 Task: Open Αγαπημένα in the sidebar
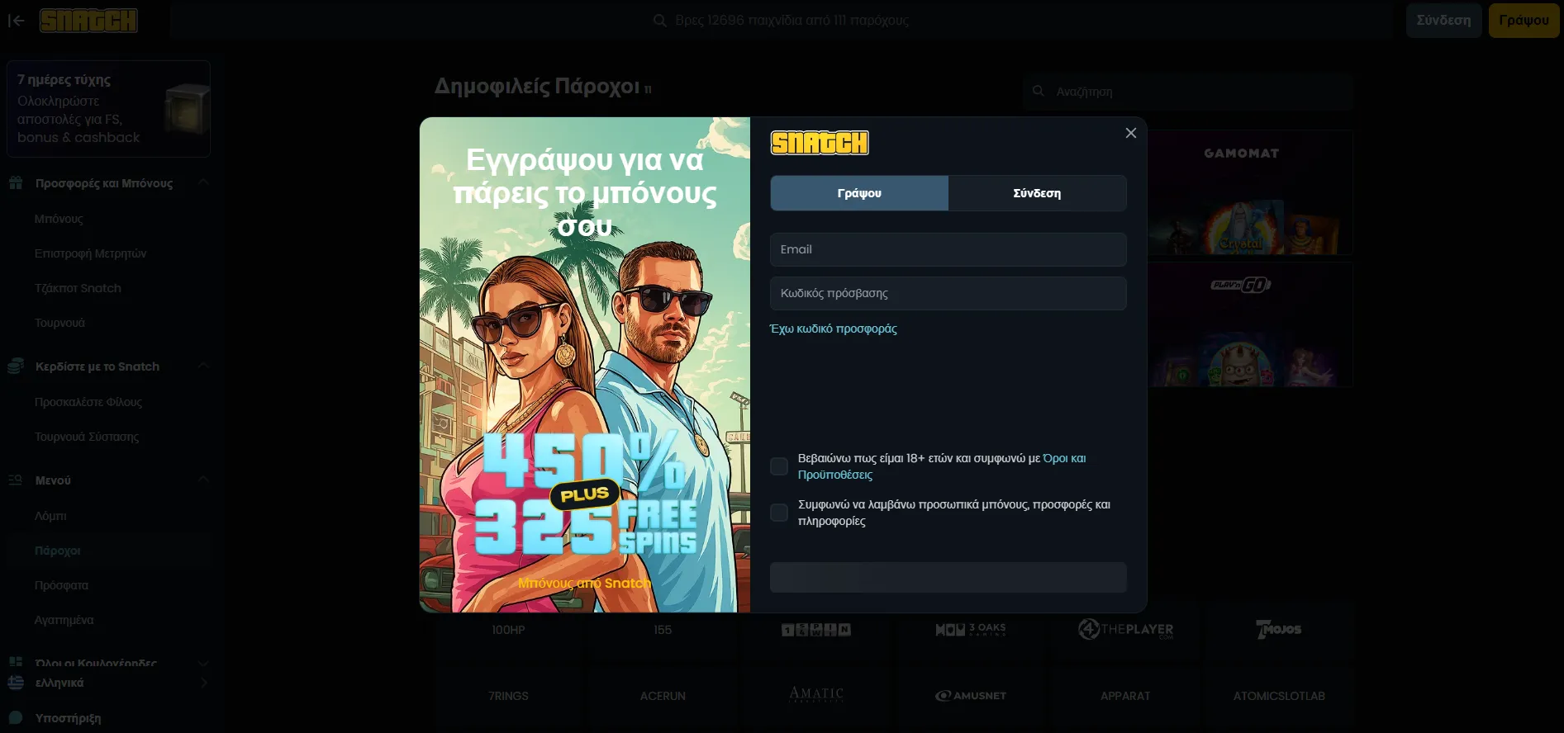pos(64,620)
